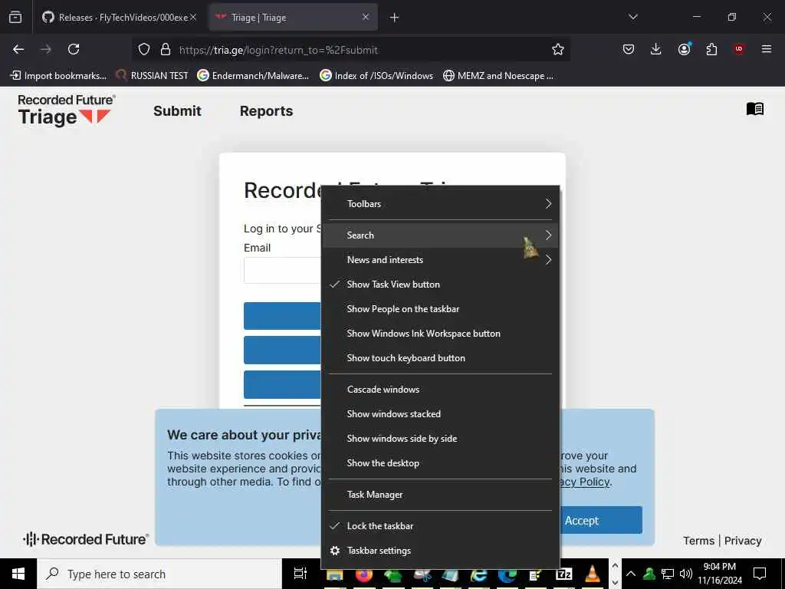Open 7-Zip from the taskbar
The image size is (785, 589).
tap(563, 575)
